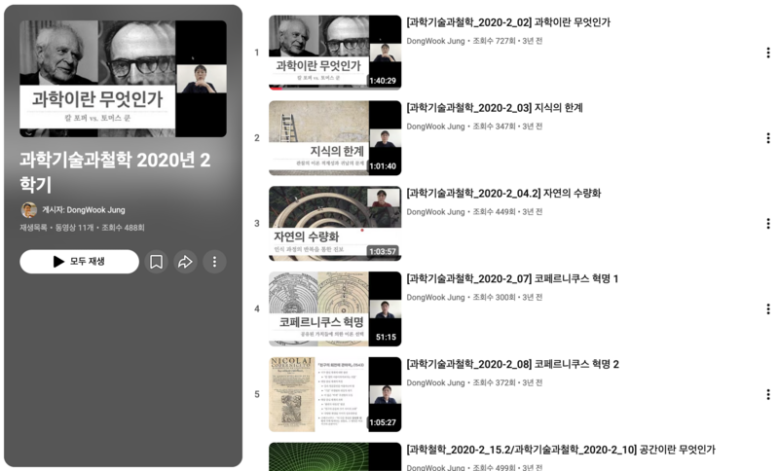Open more options for 지식의 한계 video
The width and height of the screenshot is (779, 471).
click(x=768, y=138)
